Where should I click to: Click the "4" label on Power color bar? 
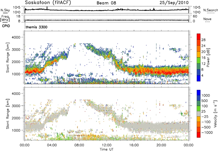tap(202, 76)
